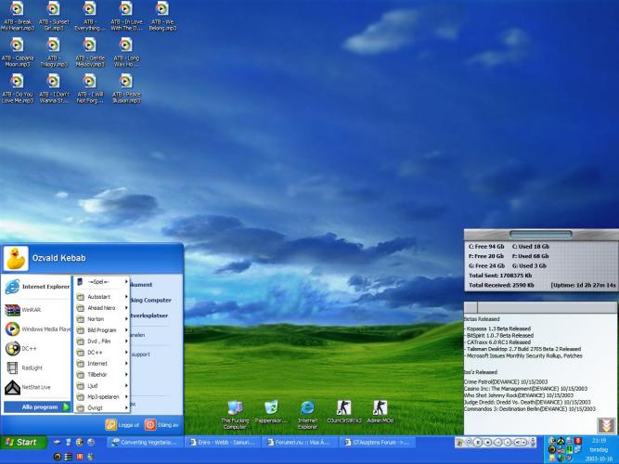Open the Admin MOd desktop shortcut
Viewport: 619px width, 464px height.
pyautogui.click(x=380, y=408)
